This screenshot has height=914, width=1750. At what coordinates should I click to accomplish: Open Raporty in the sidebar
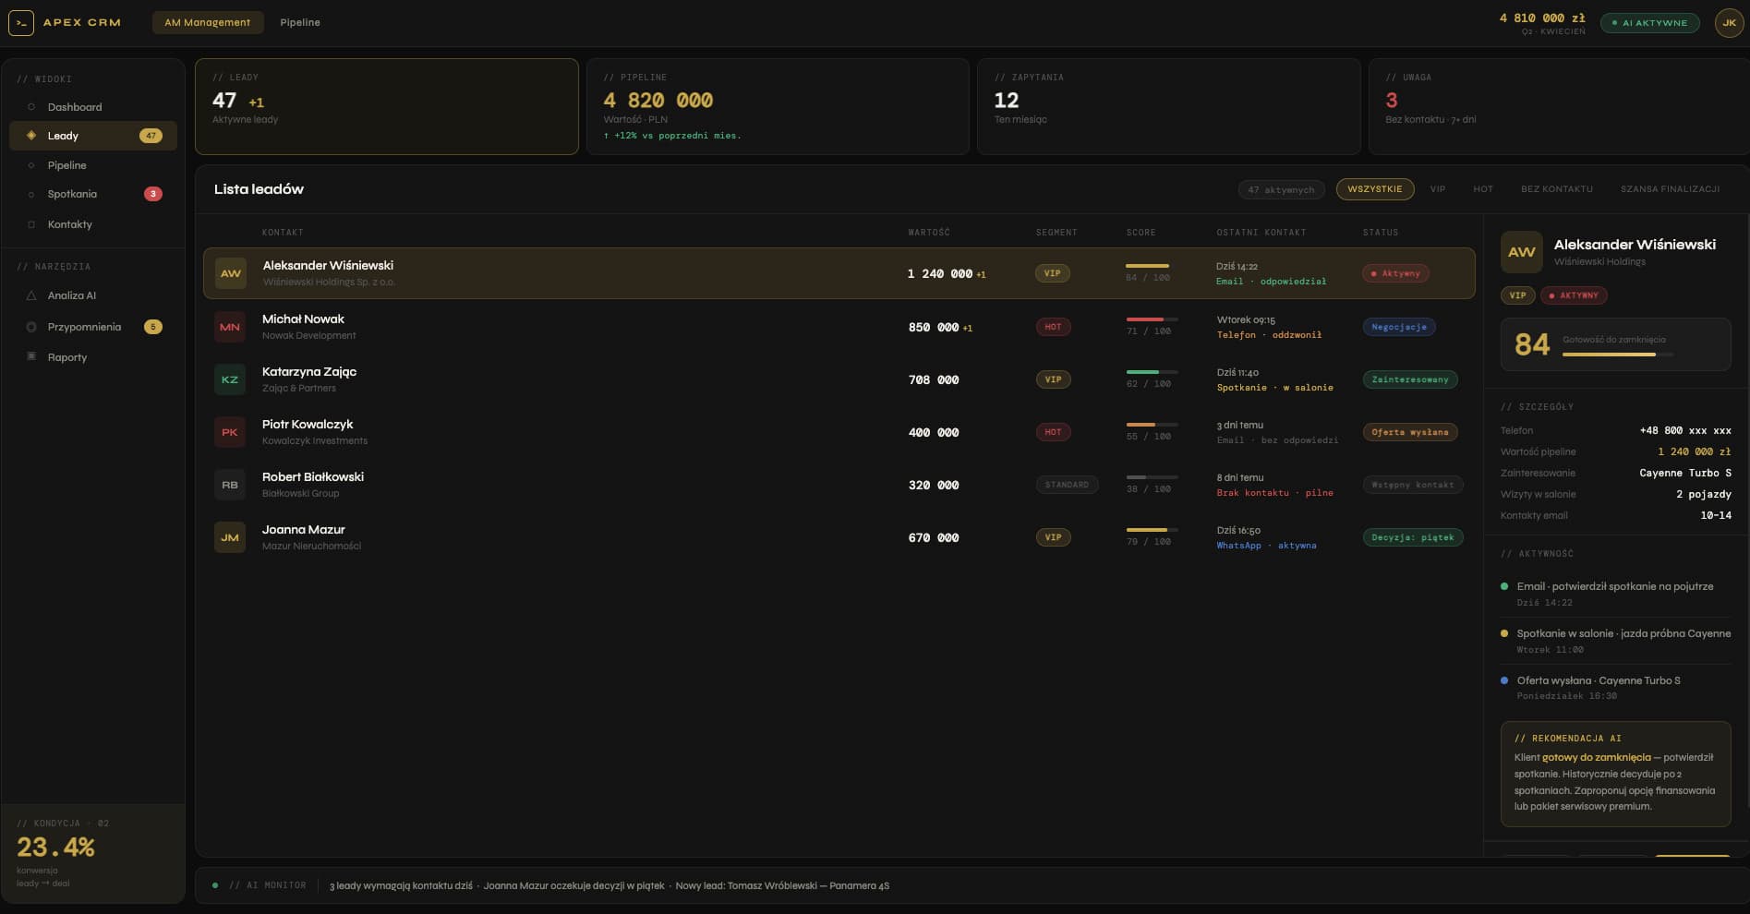click(x=93, y=357)
